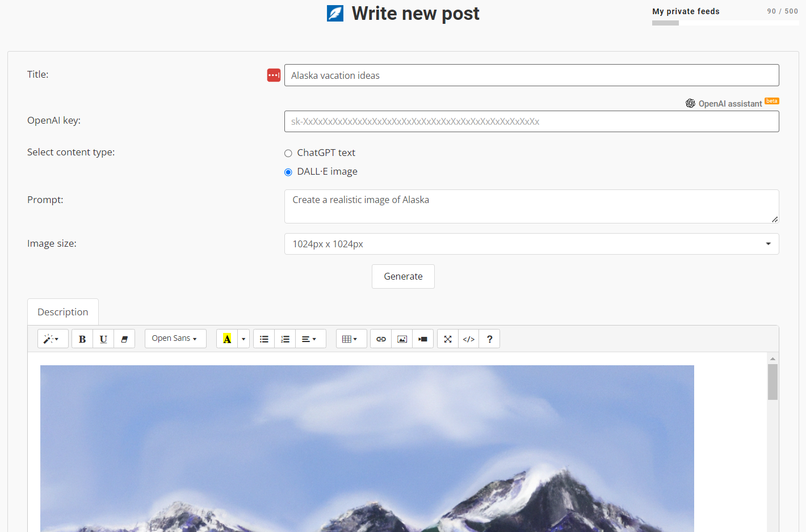Open the magic wand style menu
The image size is (806, 532).
[x=53, y=339]
